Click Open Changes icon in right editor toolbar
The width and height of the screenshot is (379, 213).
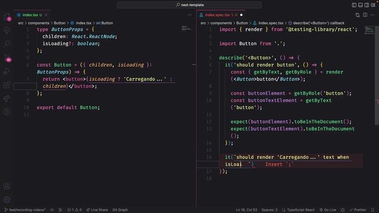358,15
